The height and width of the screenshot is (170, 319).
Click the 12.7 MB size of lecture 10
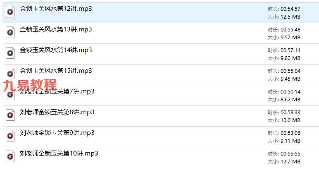point(290,162)
